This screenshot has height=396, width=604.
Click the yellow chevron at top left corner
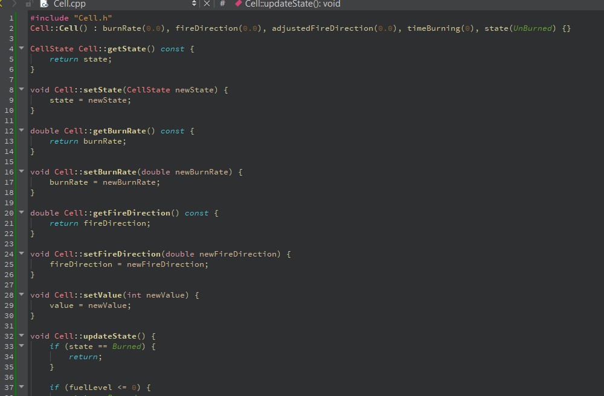(x=1, y=4)
